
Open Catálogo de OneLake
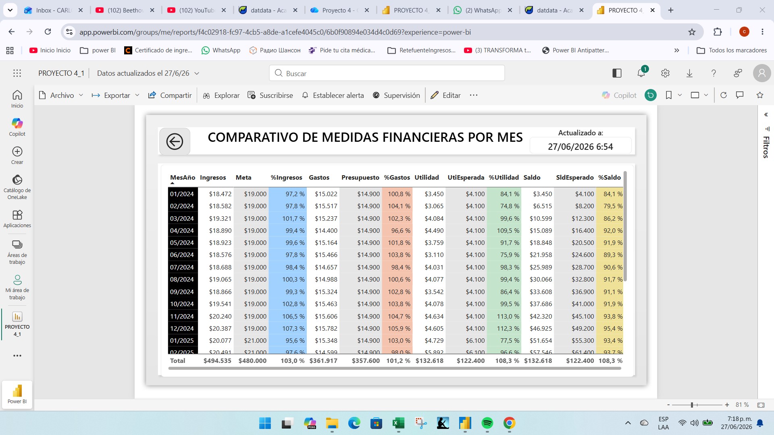tap(17, 187)
